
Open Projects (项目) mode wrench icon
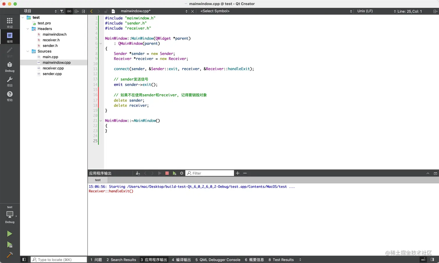coord(10,81)
